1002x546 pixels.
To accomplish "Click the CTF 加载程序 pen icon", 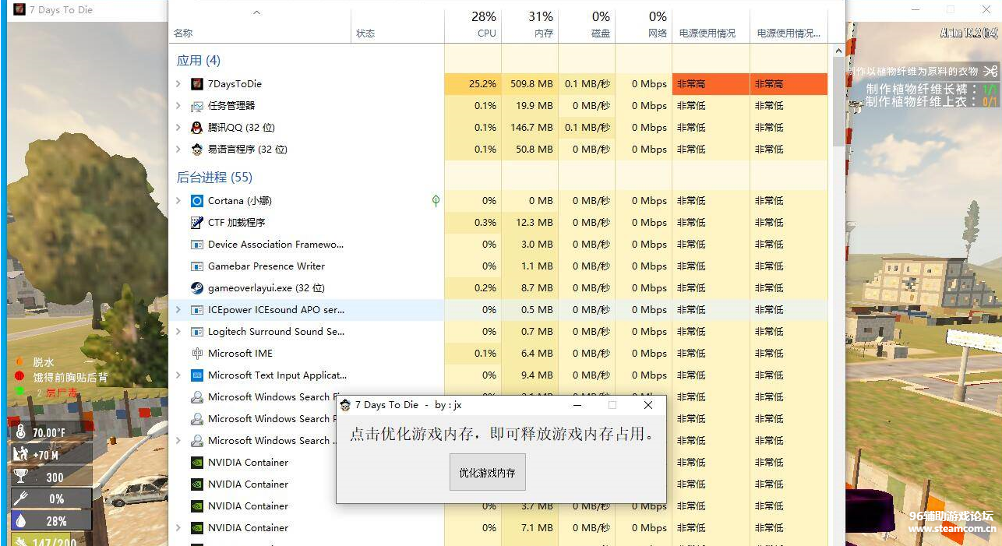I will tap(197, 223).
